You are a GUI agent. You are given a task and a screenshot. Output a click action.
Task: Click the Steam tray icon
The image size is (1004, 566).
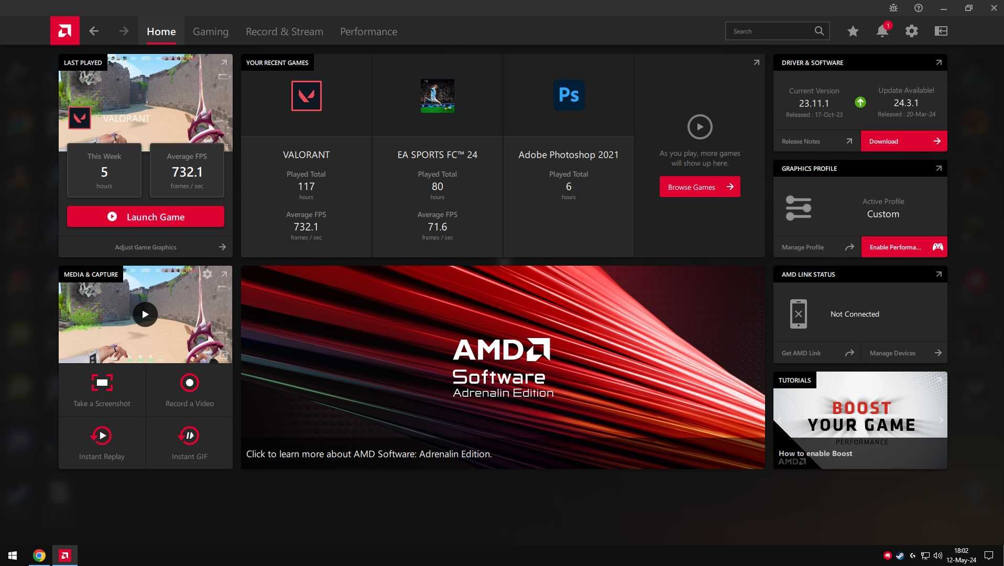click(900, 556)
